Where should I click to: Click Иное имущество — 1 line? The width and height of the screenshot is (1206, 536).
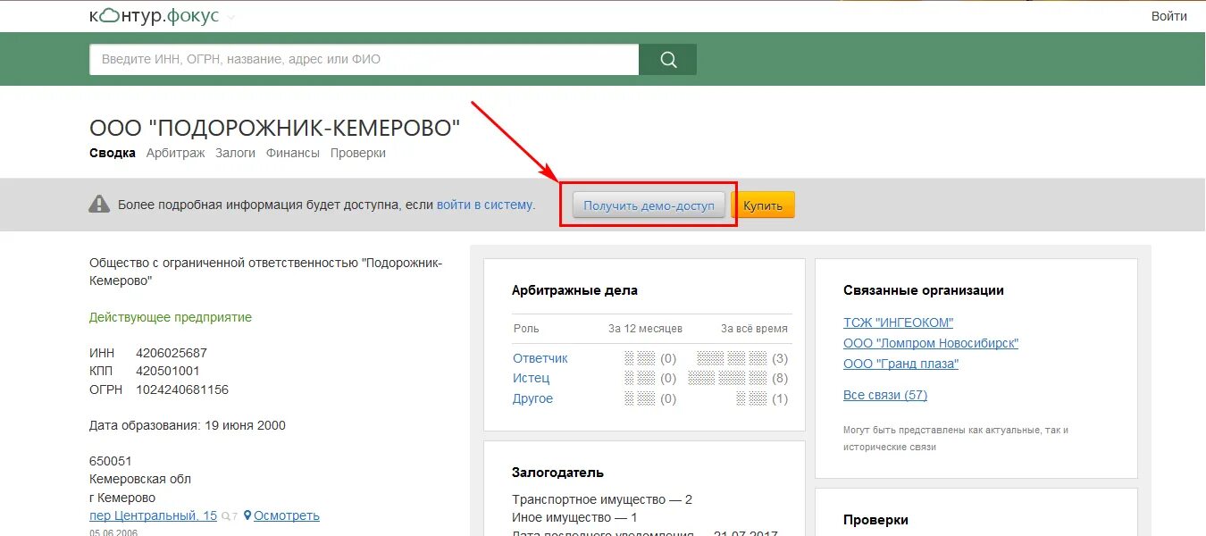pyautogui.click(x=574, y=517)
